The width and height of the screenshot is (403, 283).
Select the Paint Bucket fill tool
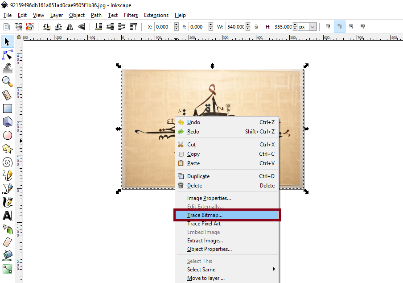coord(8,256)
